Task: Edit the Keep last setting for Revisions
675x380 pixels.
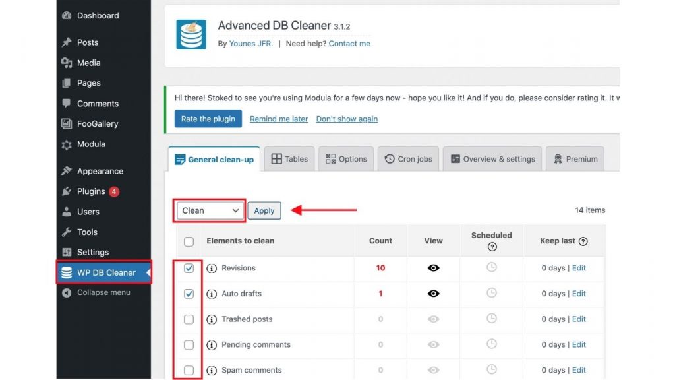Action: [x=579, y=268]
